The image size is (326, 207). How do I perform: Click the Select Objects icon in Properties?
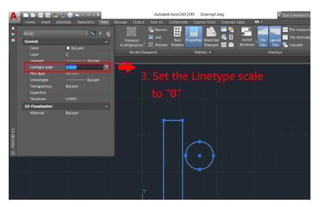coord(100,33)
